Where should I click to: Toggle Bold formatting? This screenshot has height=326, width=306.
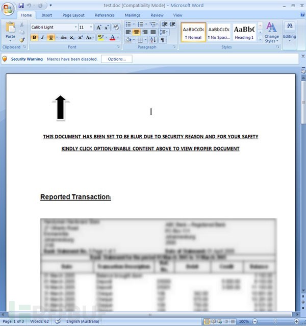tap(35, 38)
